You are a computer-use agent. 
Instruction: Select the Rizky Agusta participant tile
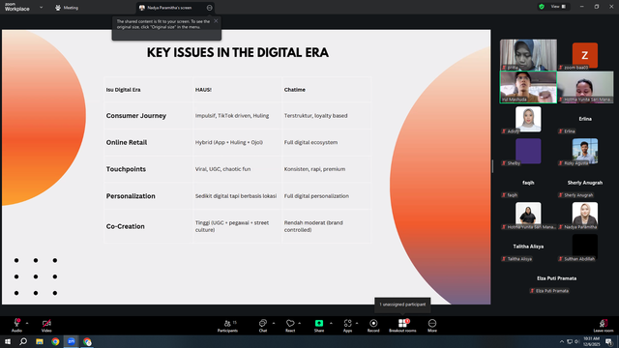tap(584, 151)
